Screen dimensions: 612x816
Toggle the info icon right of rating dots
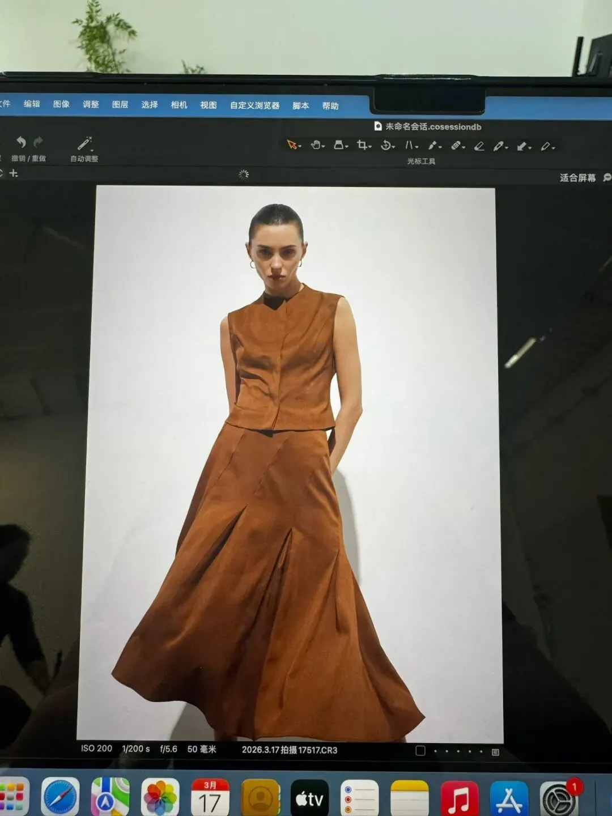[x=495, y=752]
